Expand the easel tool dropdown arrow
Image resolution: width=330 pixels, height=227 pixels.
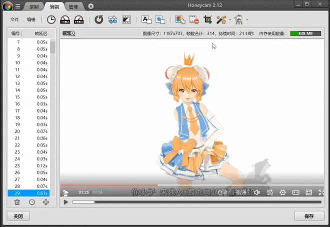247,19
